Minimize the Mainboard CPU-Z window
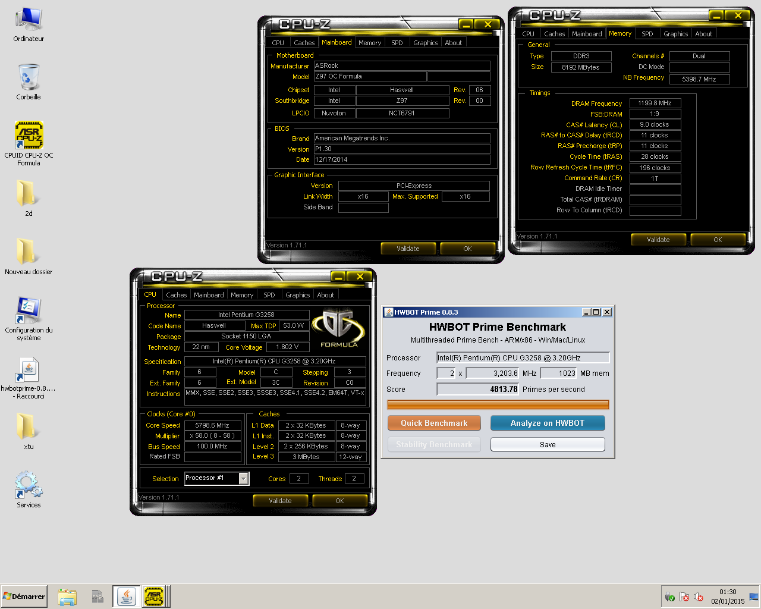Image resolution: width=761 pixels, height=609 pixels. [466, 24]
